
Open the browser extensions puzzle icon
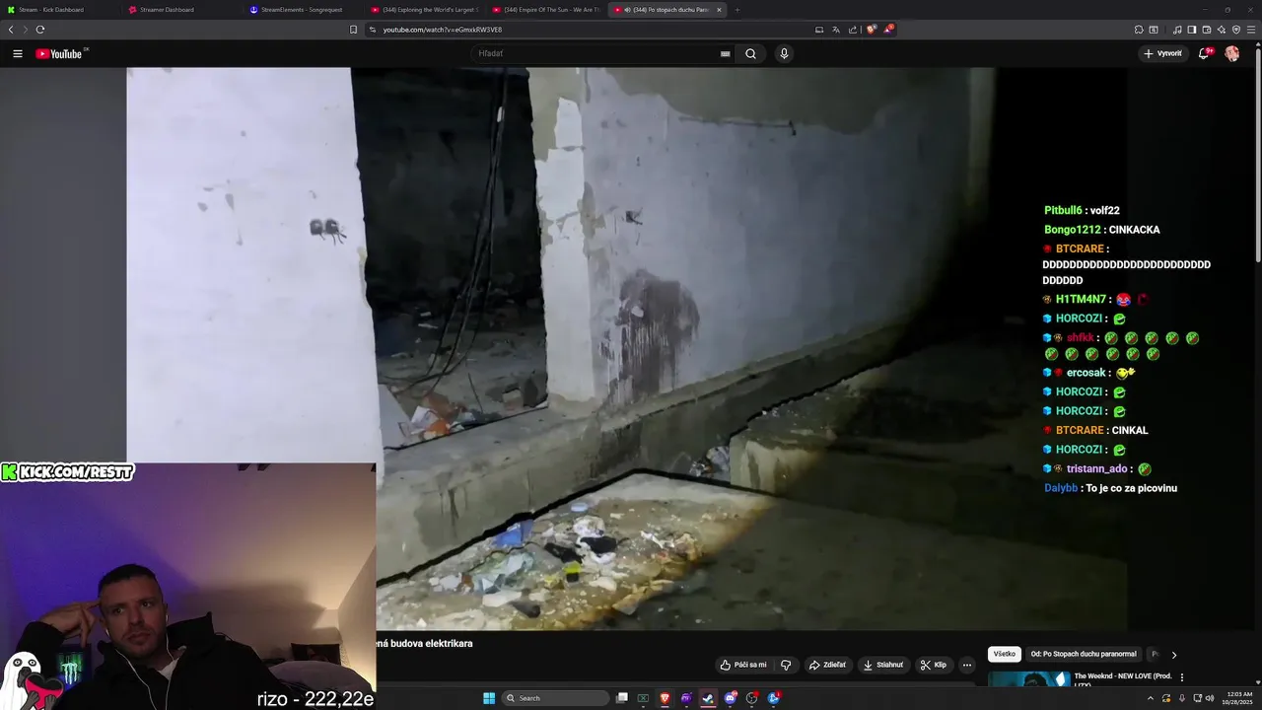coord(1139,30)
